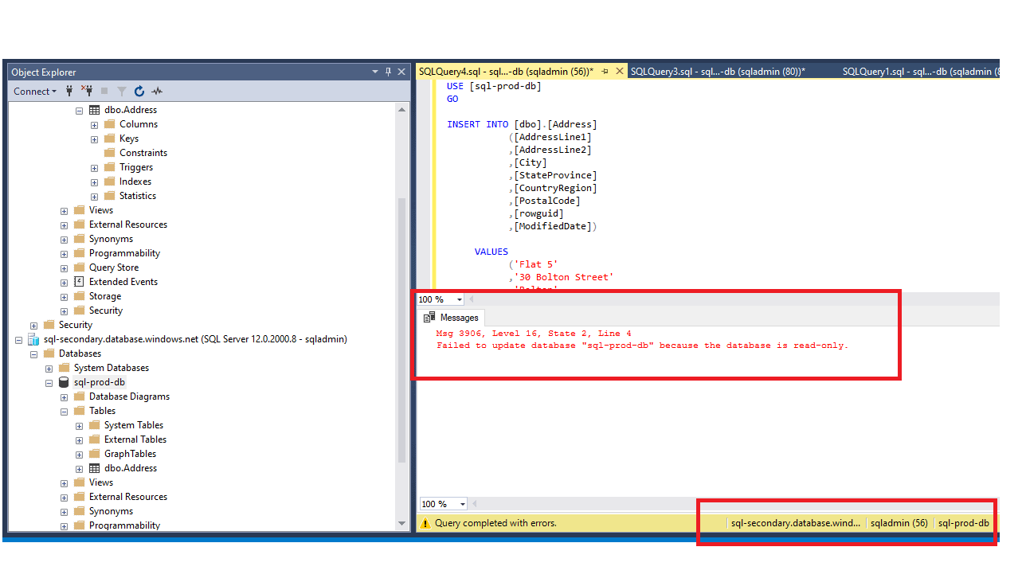Select the System Databases folder
The height and width of the screenshot is (582, 1026).
[112, 368]
